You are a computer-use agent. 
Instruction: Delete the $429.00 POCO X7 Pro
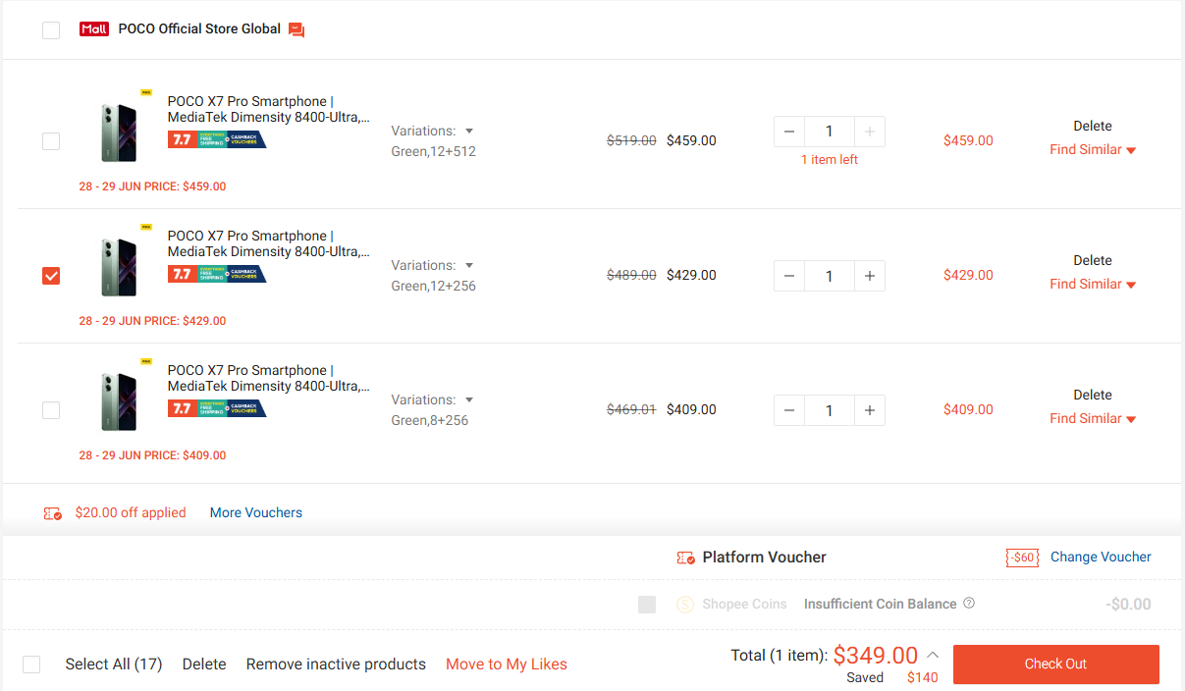click(1093, 260)
